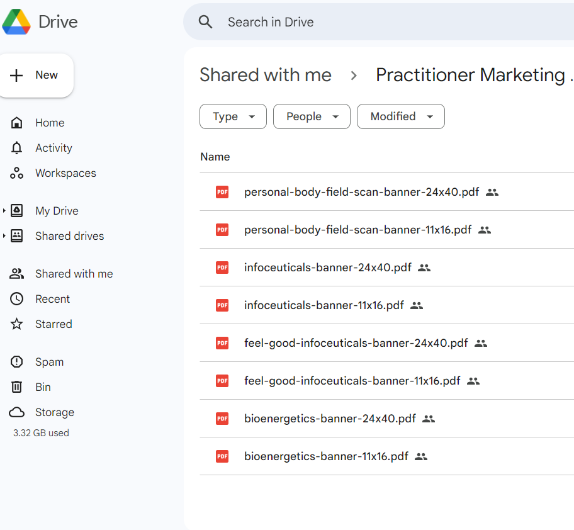Go to Home in sidebar

coord(50,123)
